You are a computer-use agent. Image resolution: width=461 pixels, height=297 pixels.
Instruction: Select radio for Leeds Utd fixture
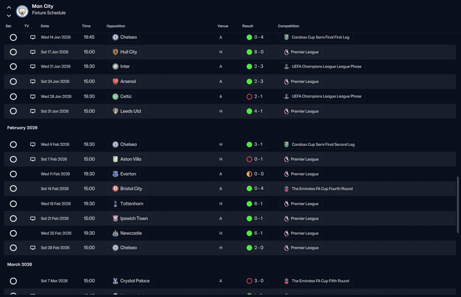pyautogui.click(x=13, y=111)
